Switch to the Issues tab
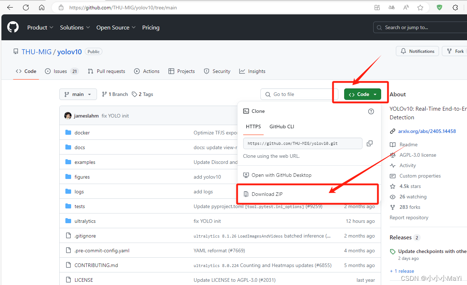 pos(61,71)
